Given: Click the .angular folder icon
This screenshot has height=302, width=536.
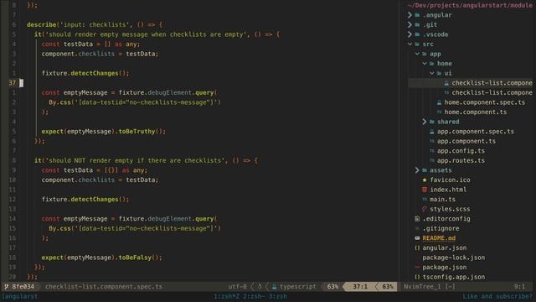Looking at the screenshot, I should click(x=417, y=15).
